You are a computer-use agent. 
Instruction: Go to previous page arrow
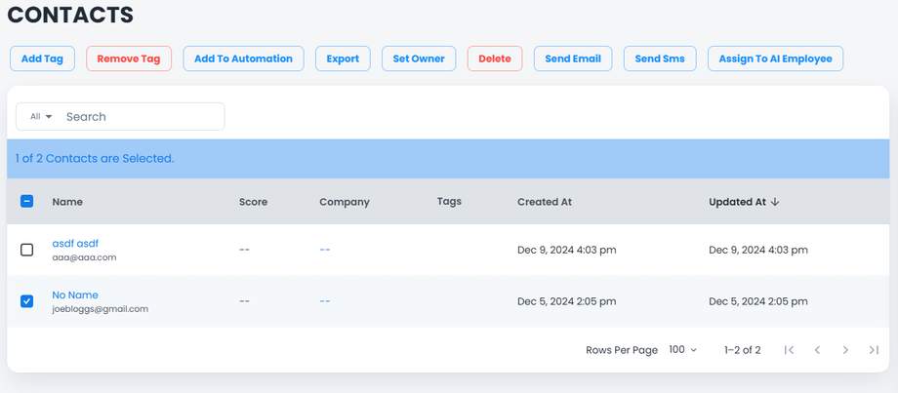coord(817,350)
